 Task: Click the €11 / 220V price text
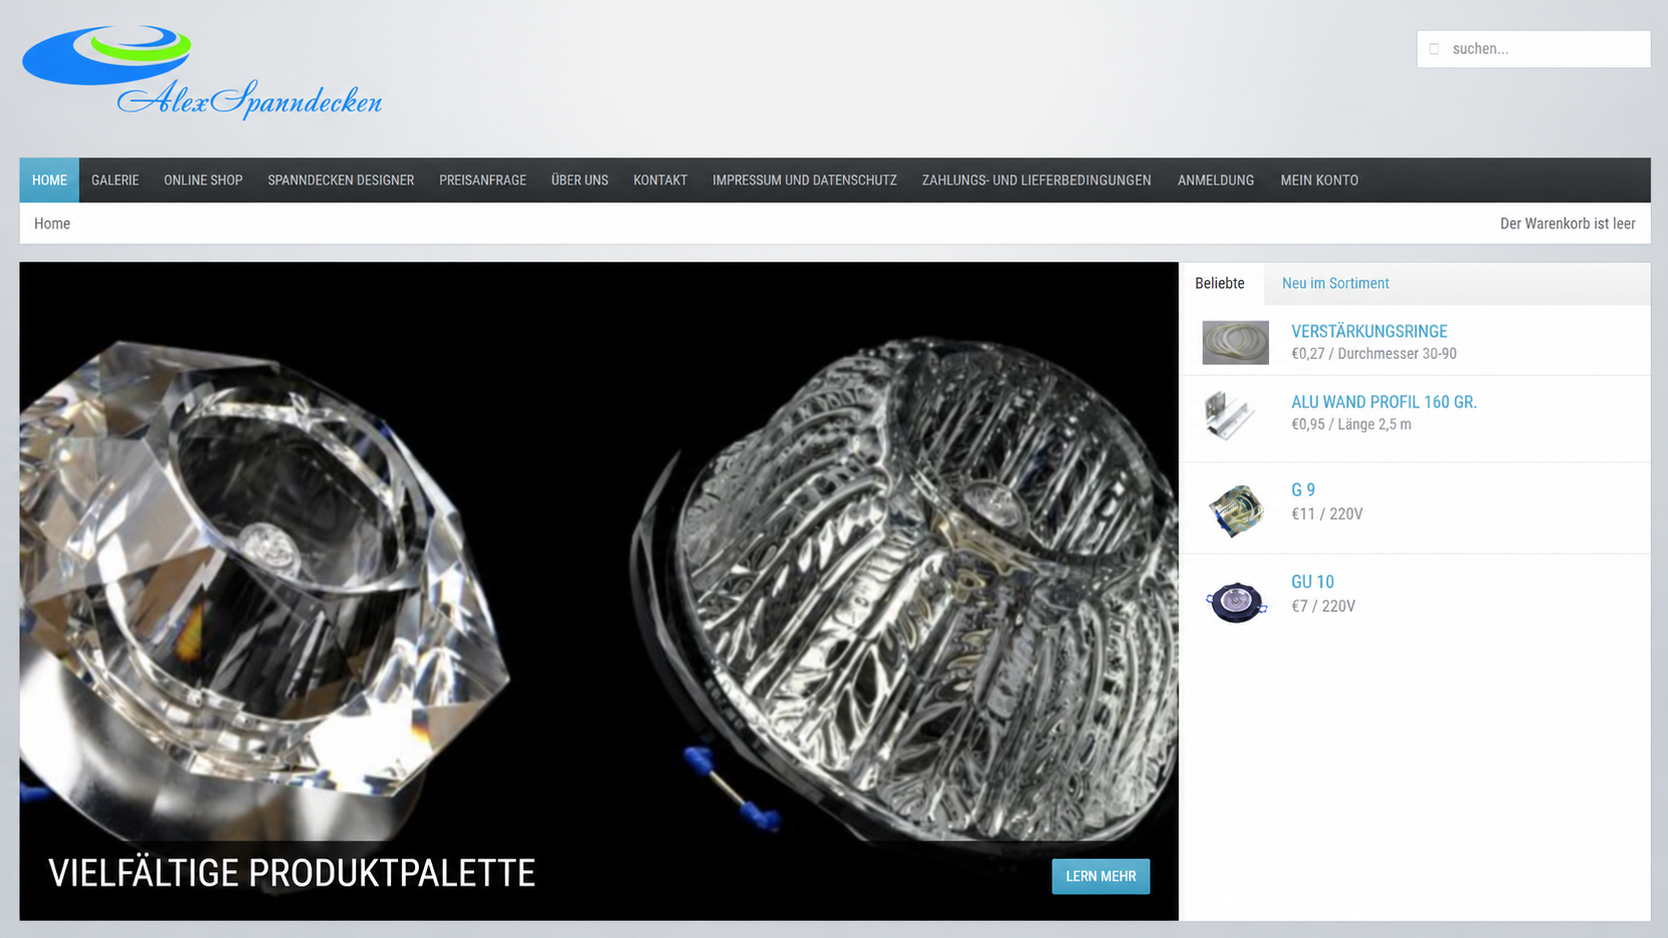click(x=1327, y=514)
